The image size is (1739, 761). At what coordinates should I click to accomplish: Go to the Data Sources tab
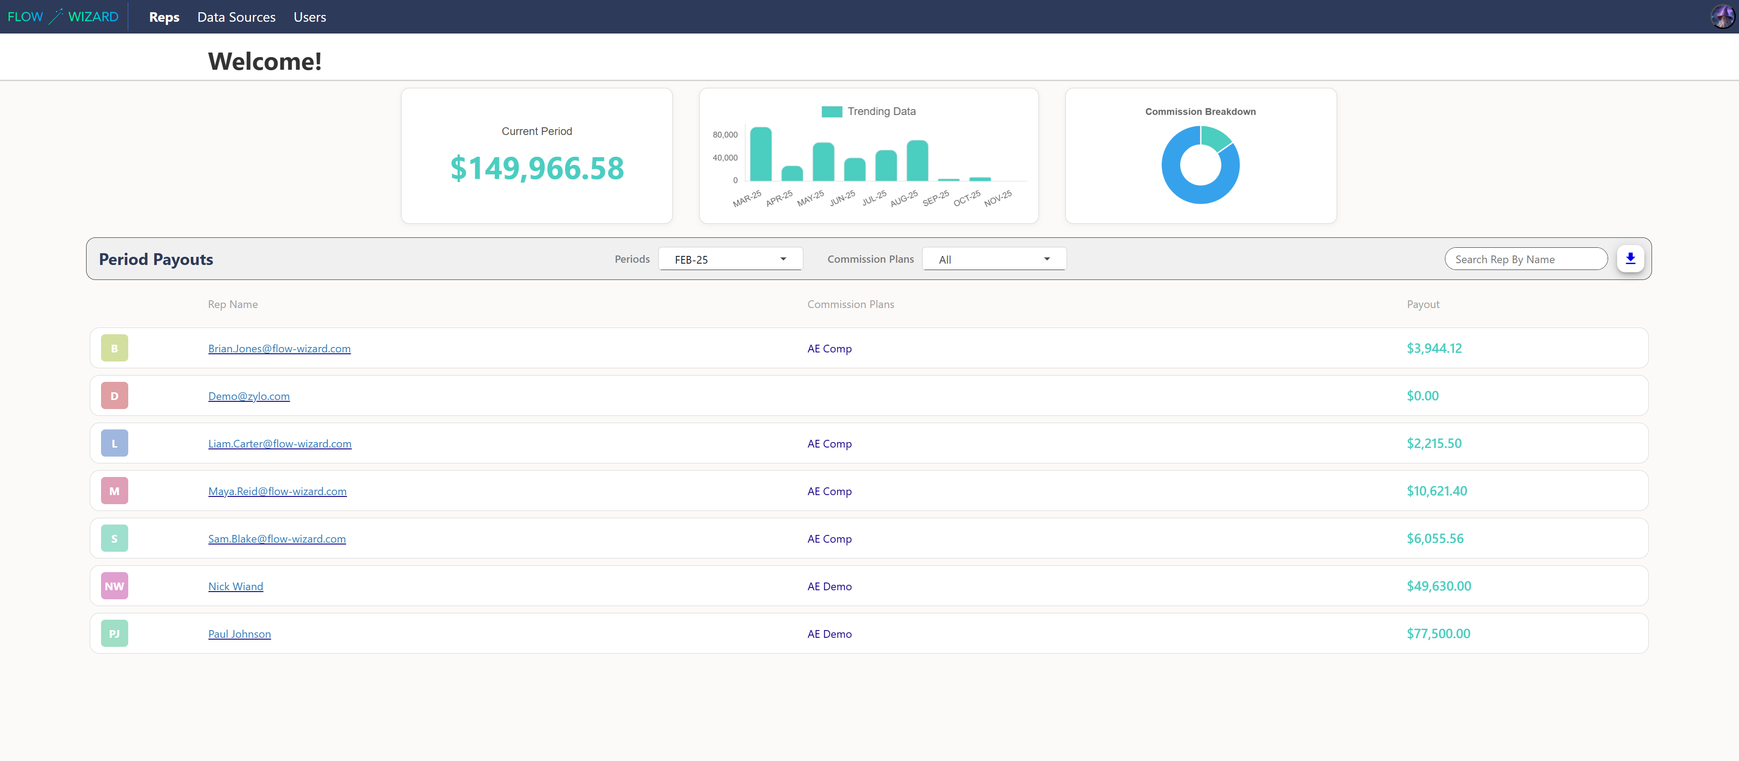click(x=236, y=17)
